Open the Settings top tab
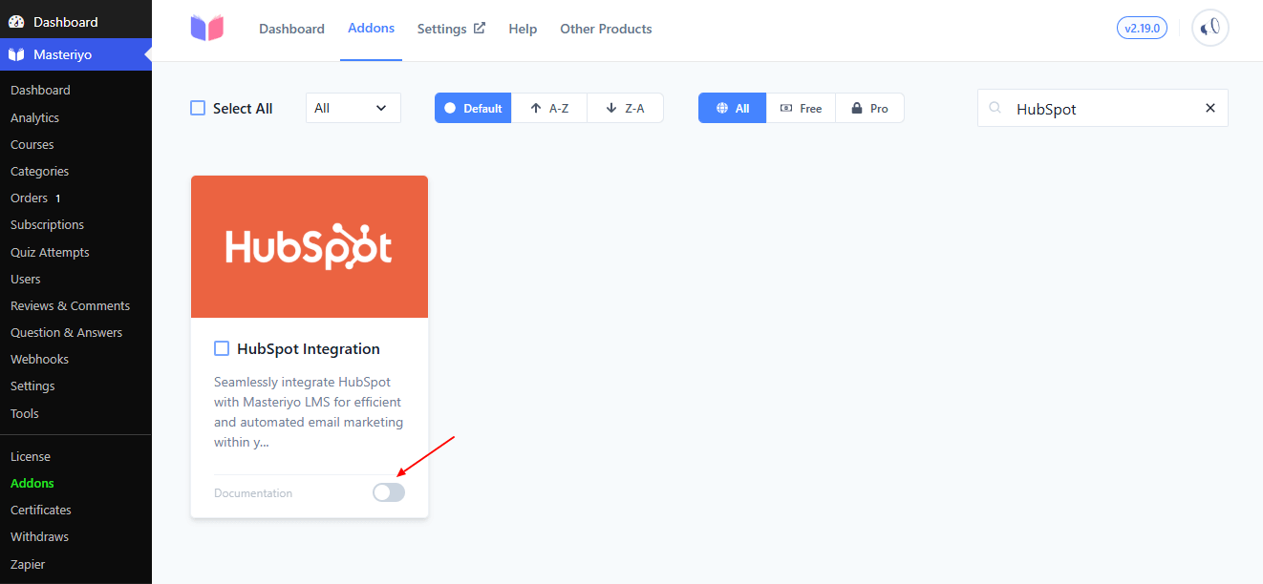 (x=451, y=29)
